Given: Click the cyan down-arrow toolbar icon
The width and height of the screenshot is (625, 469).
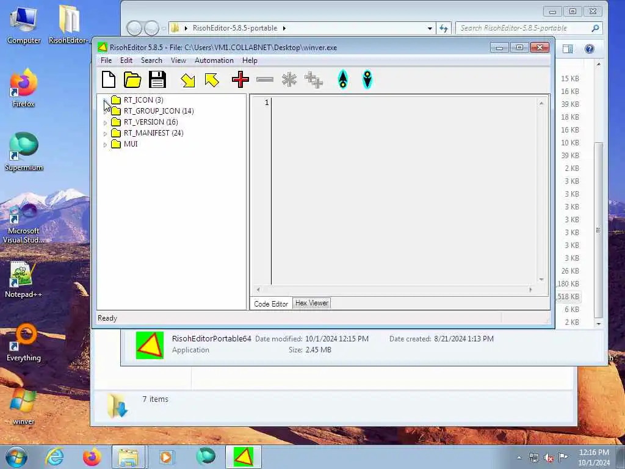Looking at the screenshot, I should click(367, 79).
